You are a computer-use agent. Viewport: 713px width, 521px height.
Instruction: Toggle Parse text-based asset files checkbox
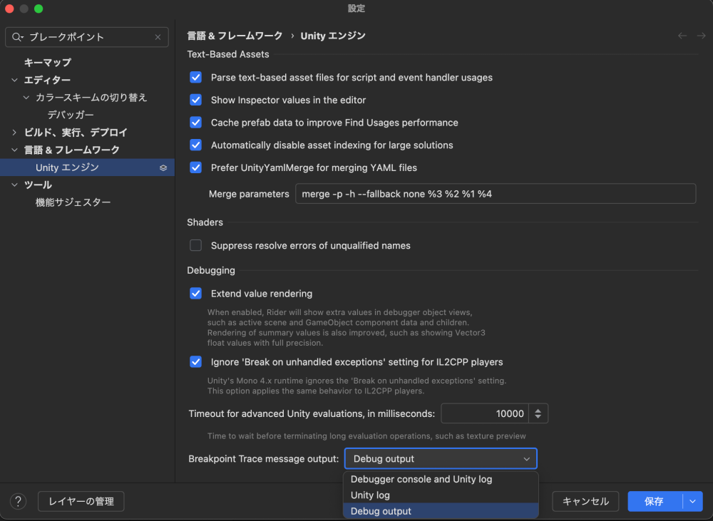pyautogui.click(x=195, y=77)
